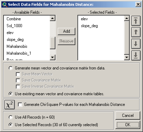Select Mahalanobis_1 in Available Fields
This screenshot has height=132, width=143.
[19, 53]
